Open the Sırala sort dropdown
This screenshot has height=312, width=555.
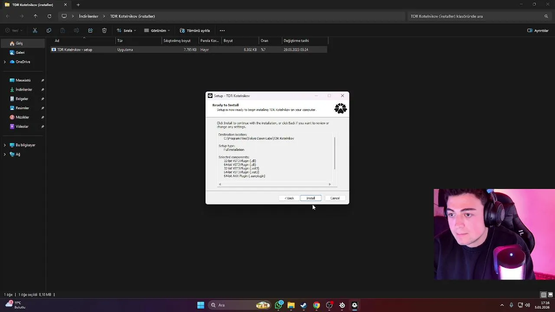[x=127, y=30]
